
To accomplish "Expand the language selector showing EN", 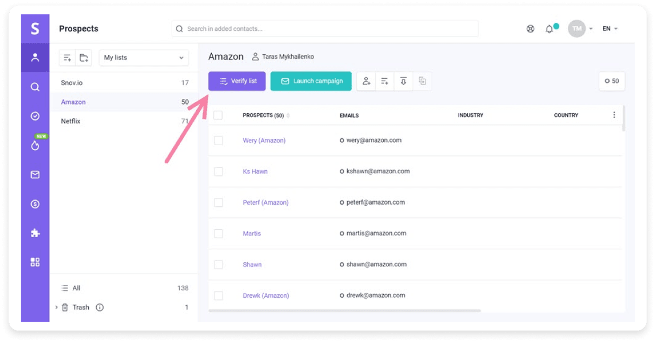I will 609,28.
